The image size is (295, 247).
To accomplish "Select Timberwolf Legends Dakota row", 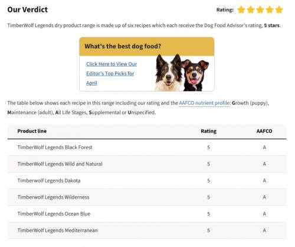I will click(147, 181).
